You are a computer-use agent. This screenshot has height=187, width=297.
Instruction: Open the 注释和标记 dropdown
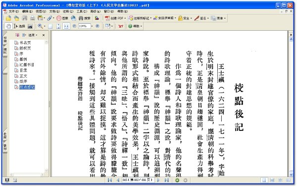[140, 18]
